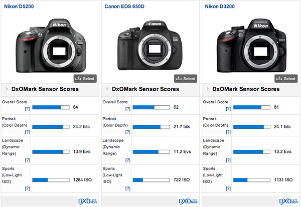Click the 24.2 bits value
301x207 pixels.
(81, 127)
